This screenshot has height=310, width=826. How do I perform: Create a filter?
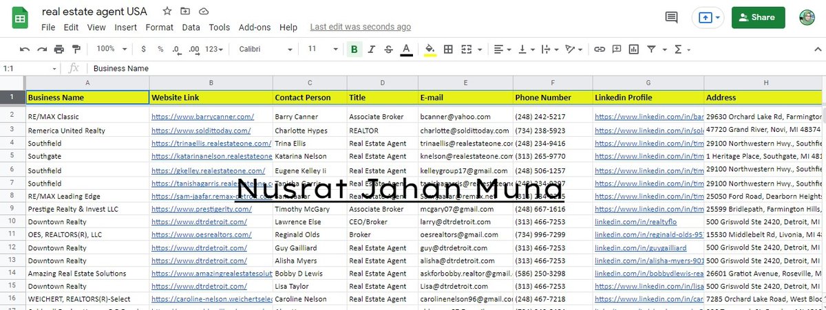(x=651, y=49)
